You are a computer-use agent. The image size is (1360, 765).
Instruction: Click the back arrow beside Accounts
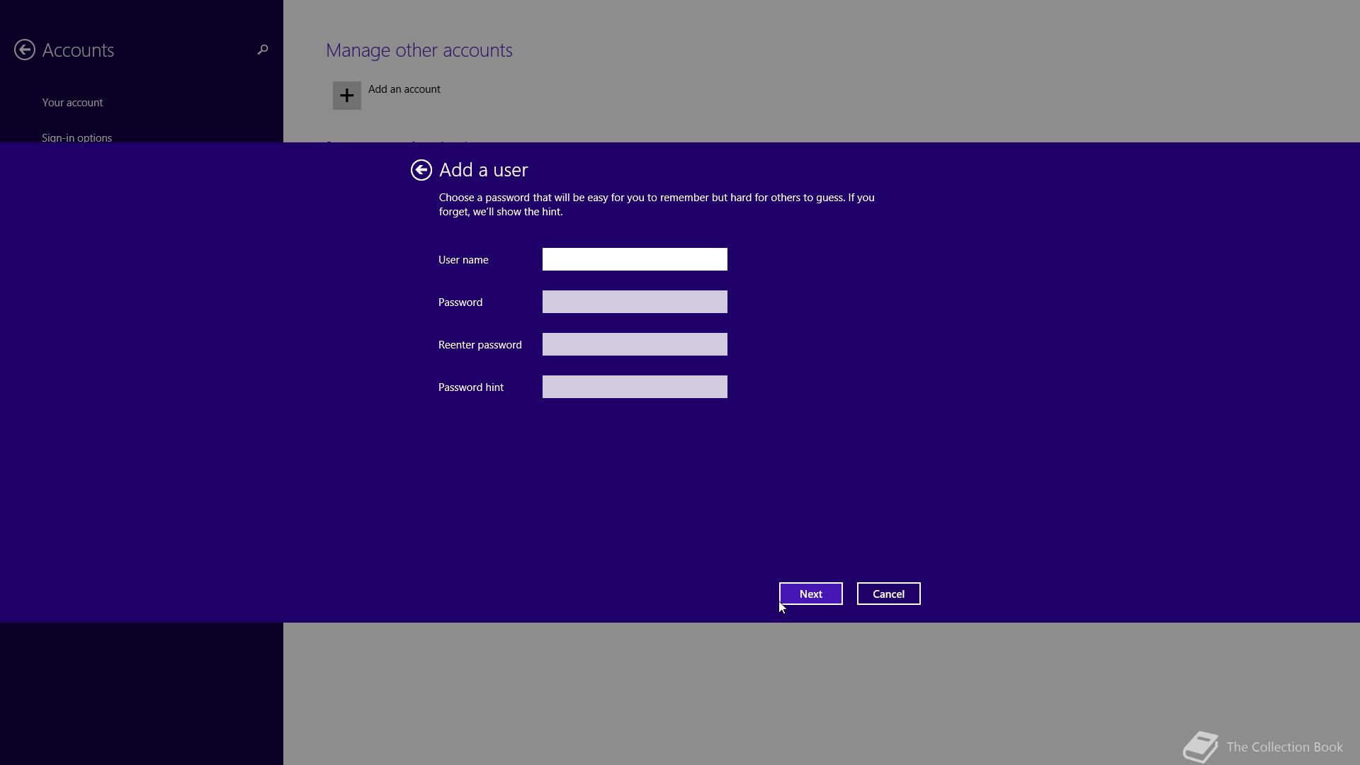[25, 50]
